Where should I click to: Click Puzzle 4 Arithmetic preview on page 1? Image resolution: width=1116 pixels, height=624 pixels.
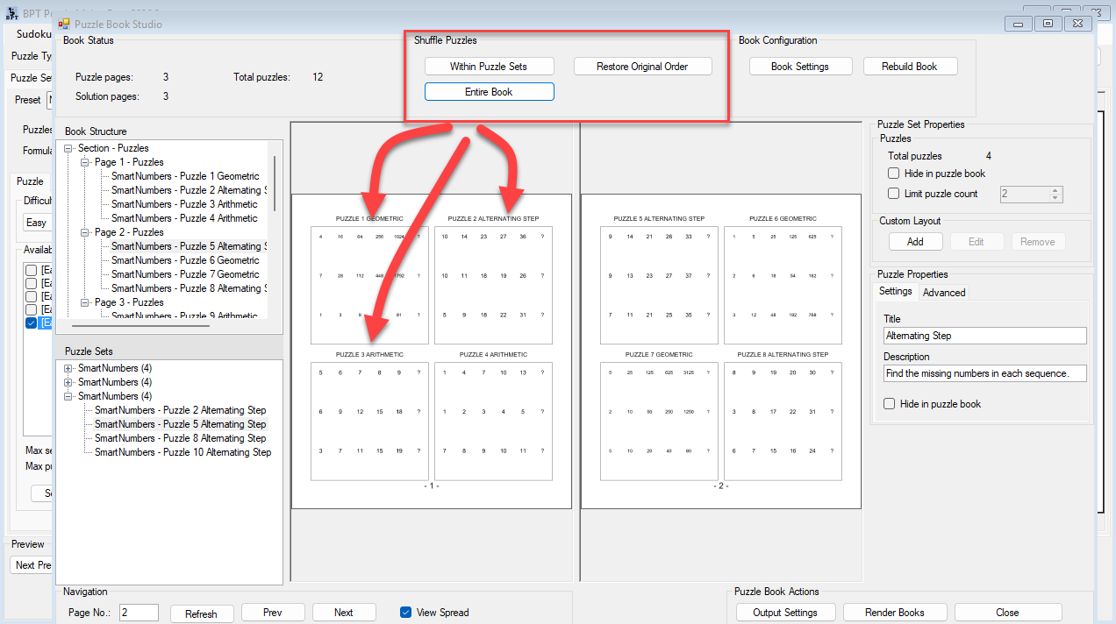pos(493,421)
